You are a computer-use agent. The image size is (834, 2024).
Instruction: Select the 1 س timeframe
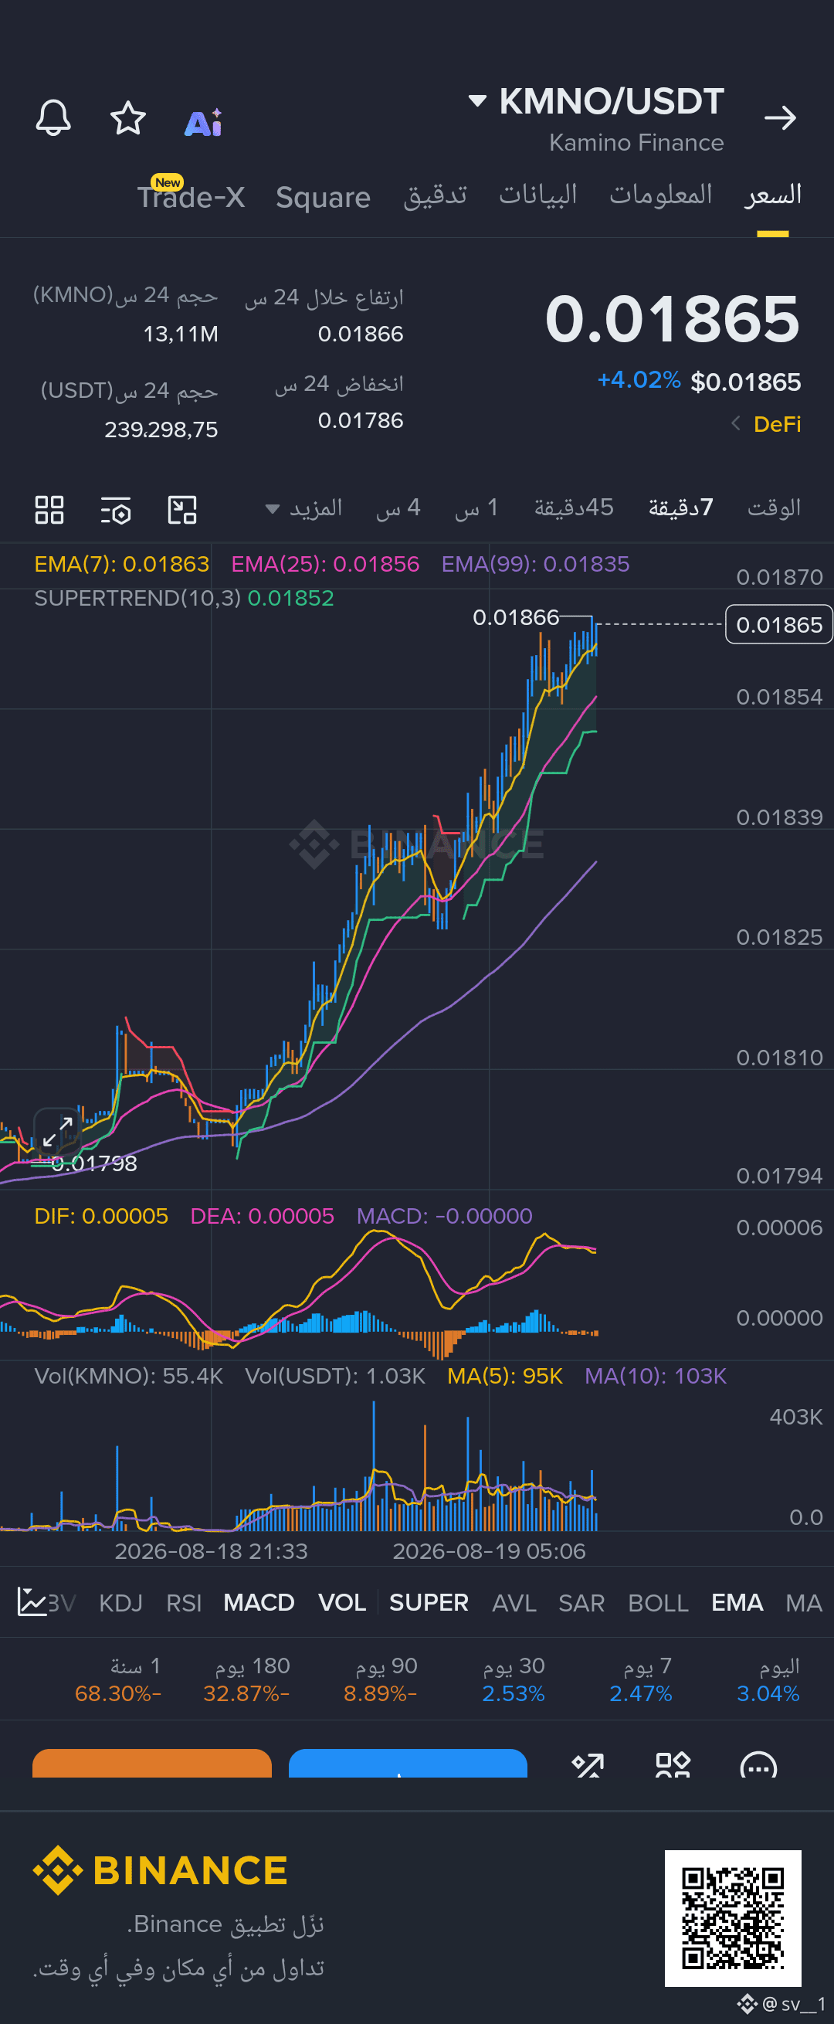click(x=476, y=508)
